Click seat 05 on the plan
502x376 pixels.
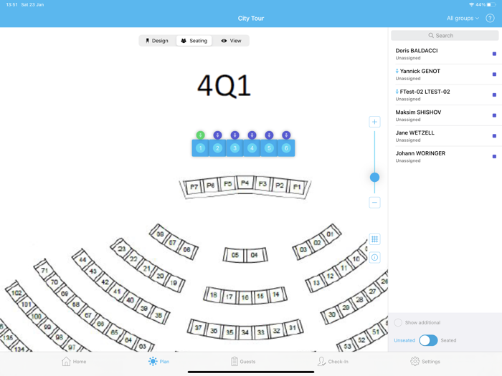pos(235,255)
